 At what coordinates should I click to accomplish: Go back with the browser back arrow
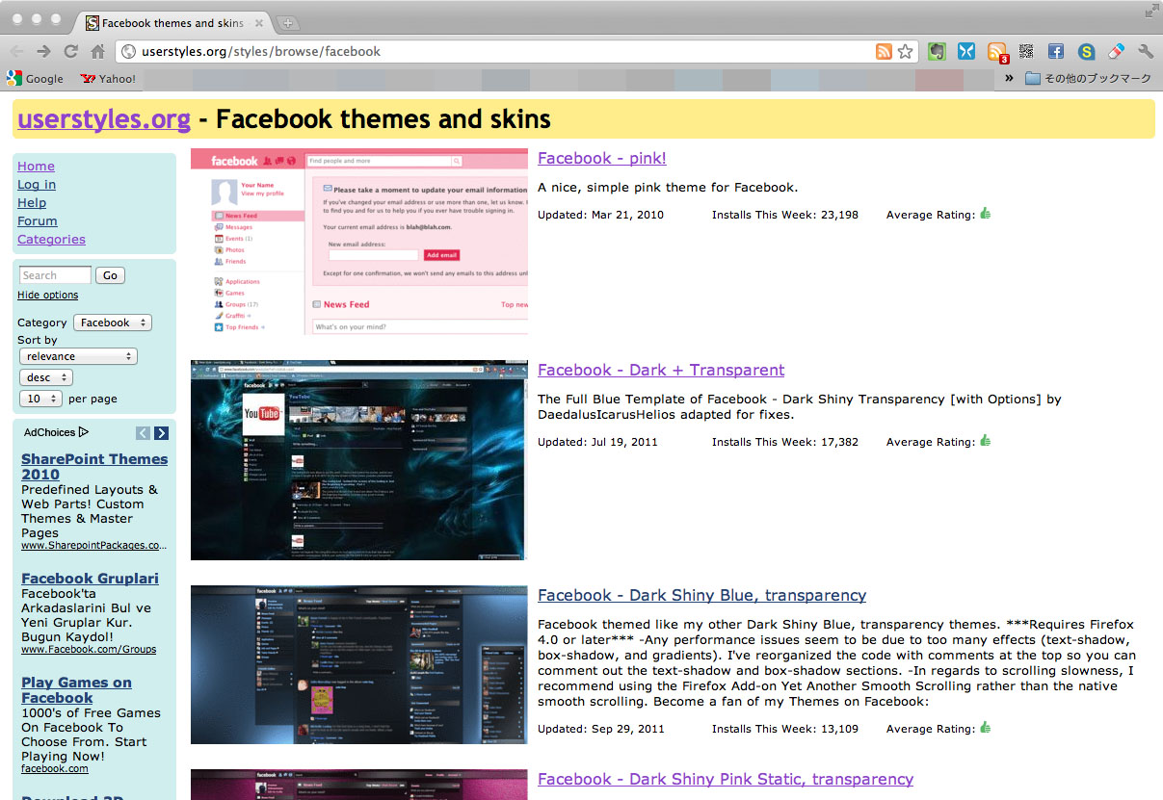(16, 52)
